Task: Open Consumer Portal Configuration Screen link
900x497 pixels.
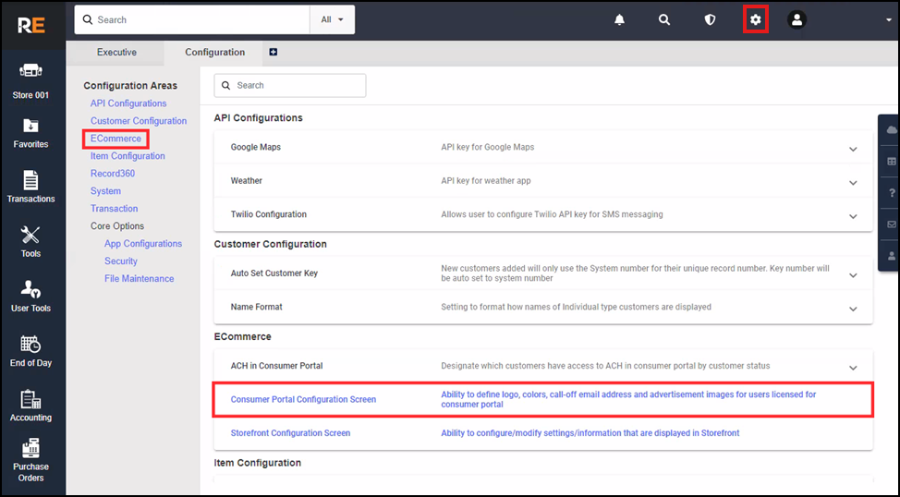Action: click(x=303, y=400)
